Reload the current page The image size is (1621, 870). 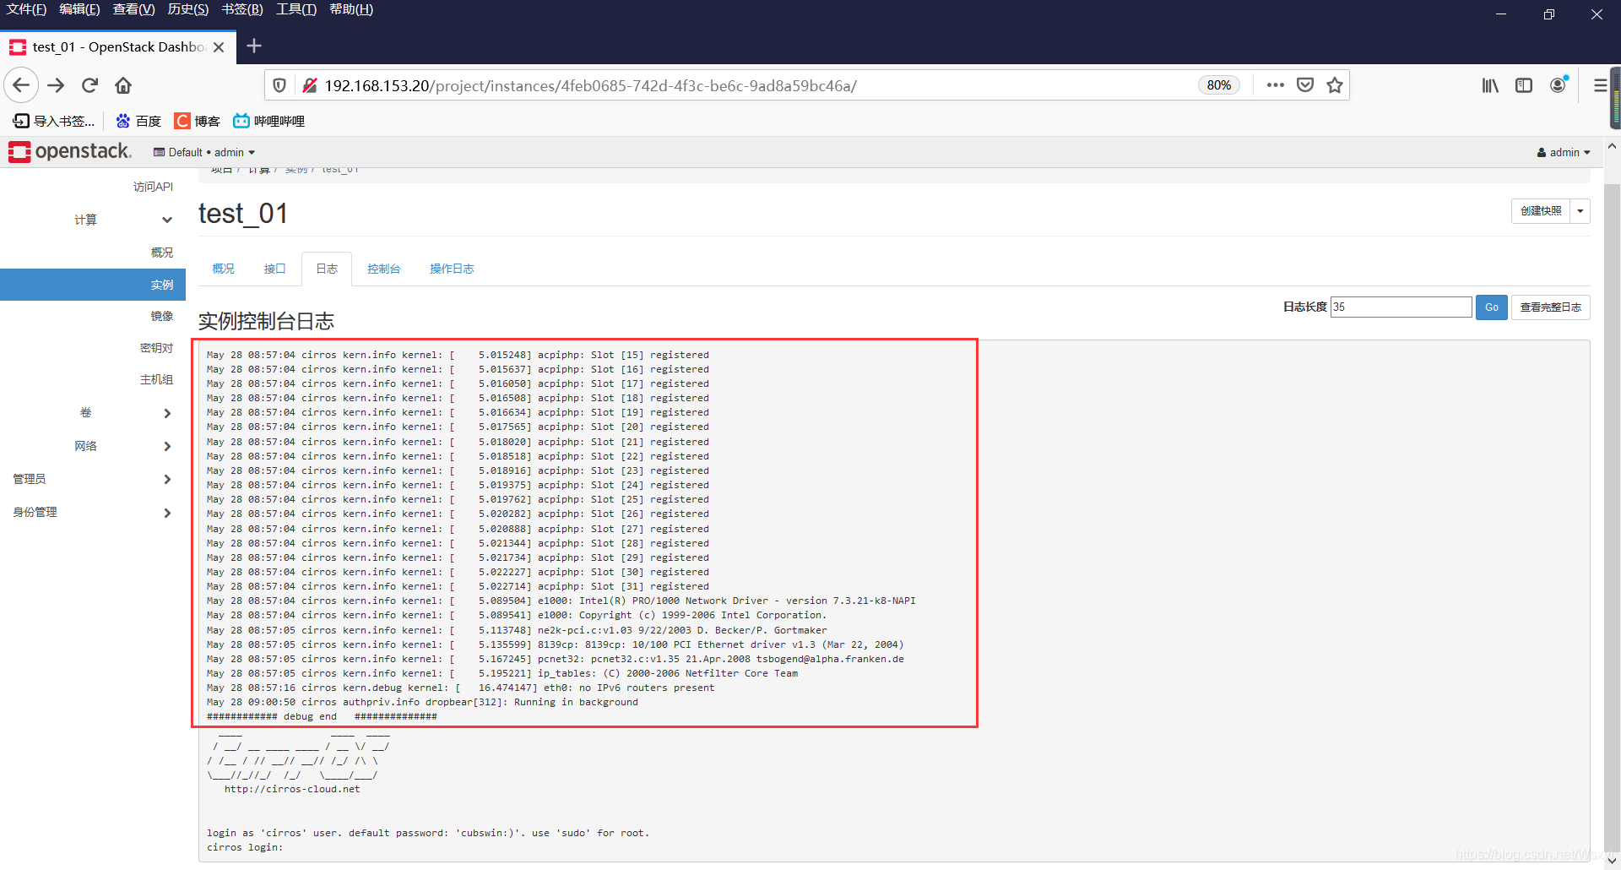click(90, 85)
